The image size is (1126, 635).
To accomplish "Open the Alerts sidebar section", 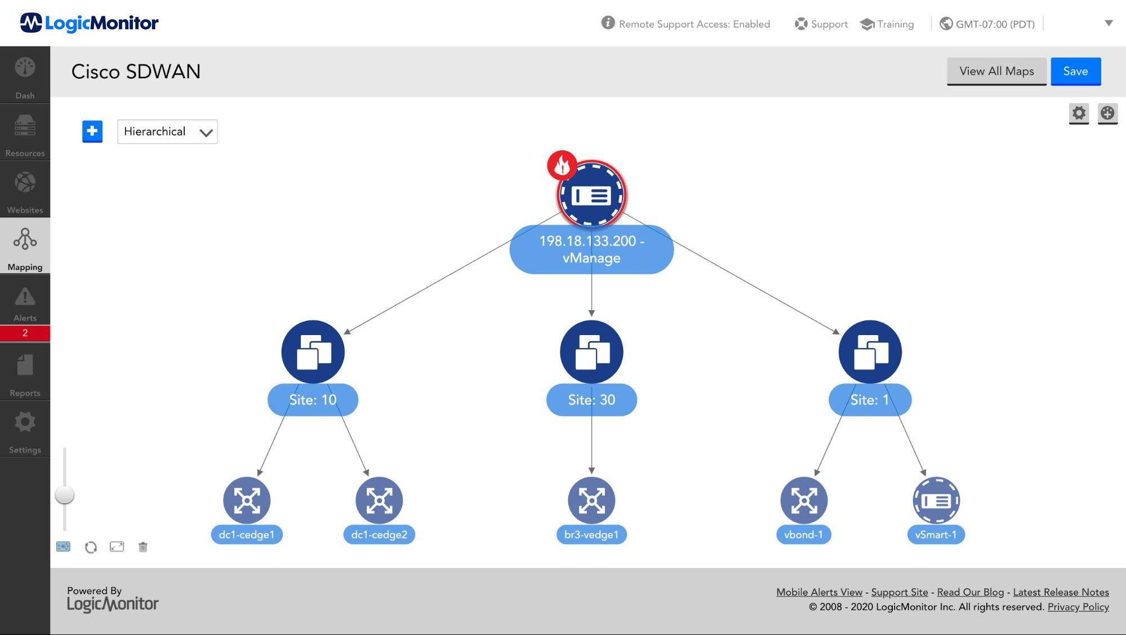I will pyautogui.click(x=25, y=300).
